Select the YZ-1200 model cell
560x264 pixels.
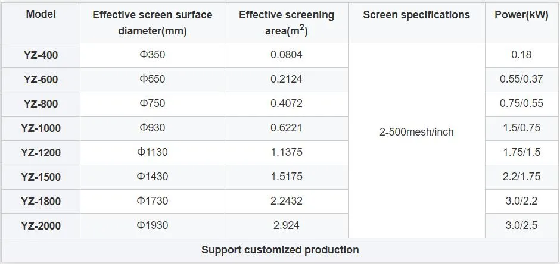tap(41, 152)
